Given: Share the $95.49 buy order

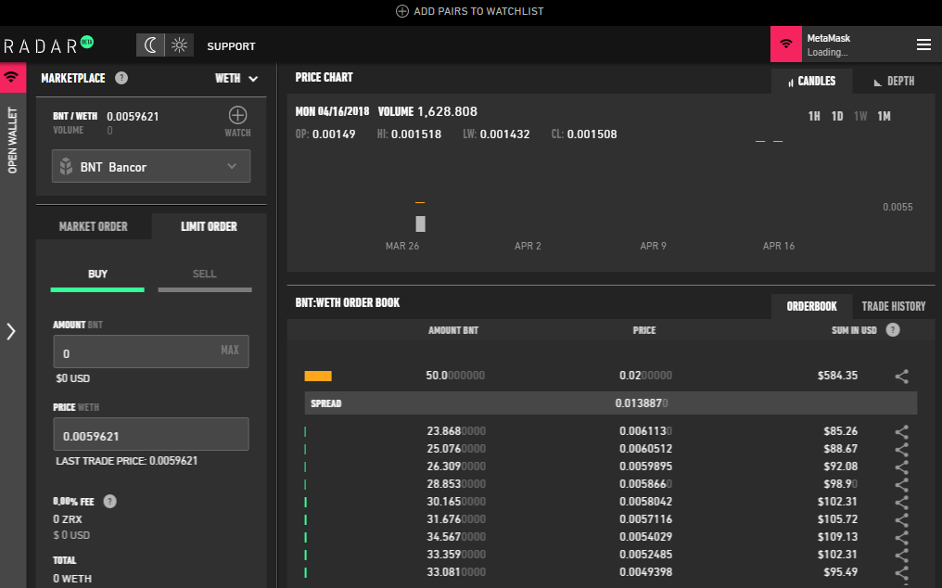Looking at the screenshot, I should click(902, 572).
